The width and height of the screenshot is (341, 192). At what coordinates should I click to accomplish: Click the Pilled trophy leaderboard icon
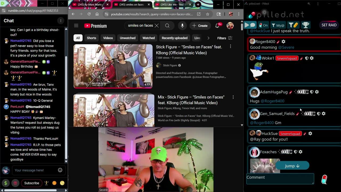[306, 25]
